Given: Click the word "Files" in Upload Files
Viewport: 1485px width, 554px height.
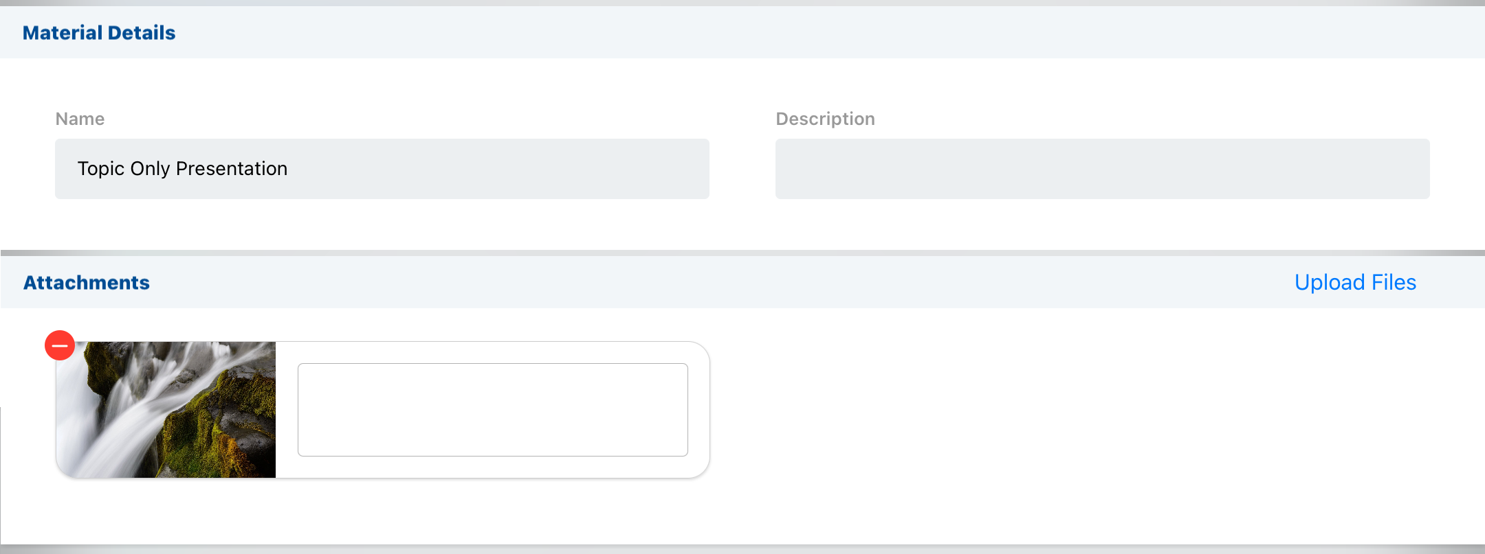Looking at the screenshot, I should tap(1394, 282).
